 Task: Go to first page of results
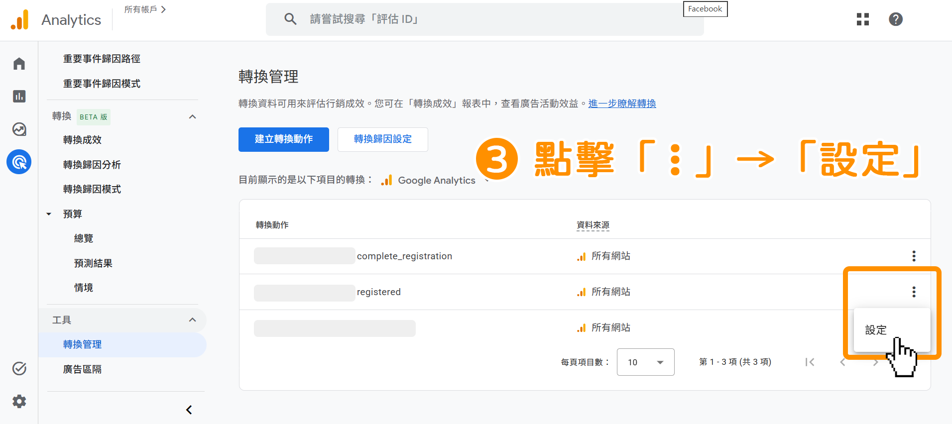pos(810,362)
